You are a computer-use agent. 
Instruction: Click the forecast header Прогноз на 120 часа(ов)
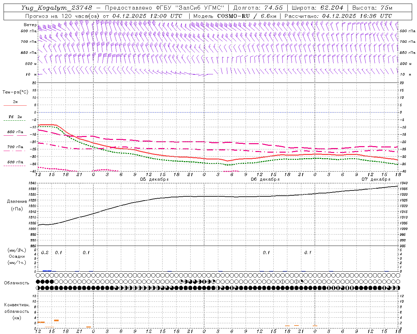(63, 16)
